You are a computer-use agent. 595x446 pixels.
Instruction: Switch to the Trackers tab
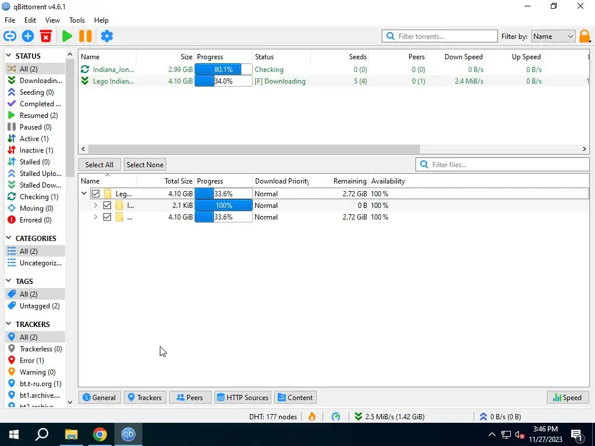tap(145, 397)
